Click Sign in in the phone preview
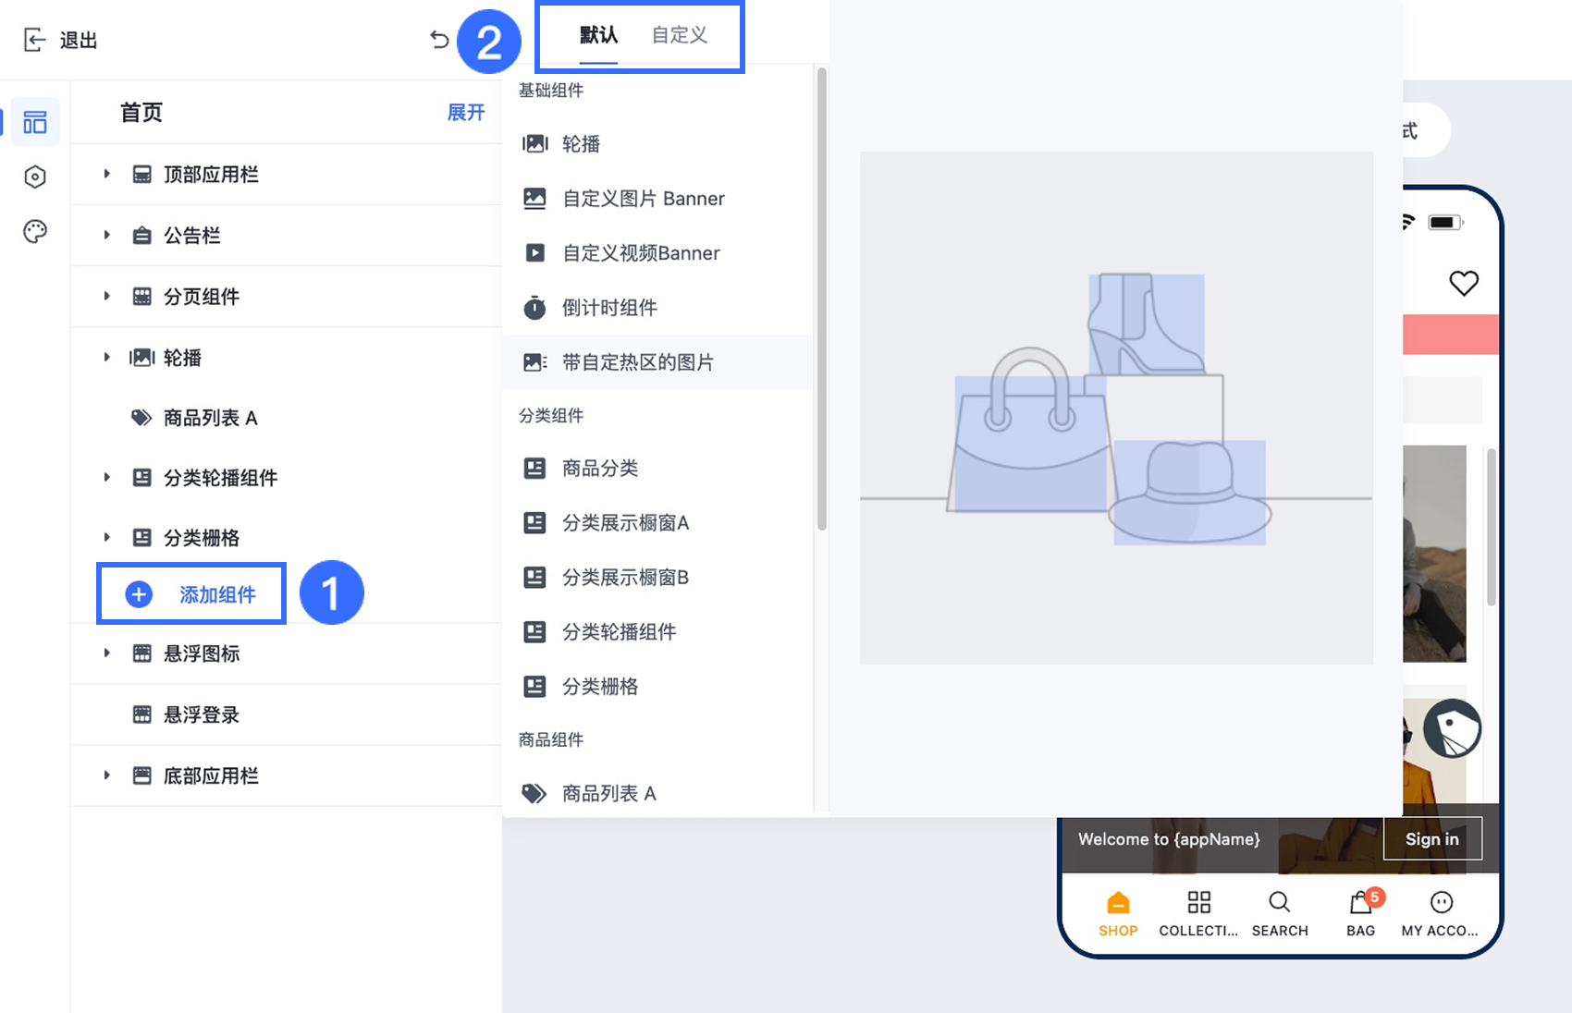 [x=1432, y=838]
